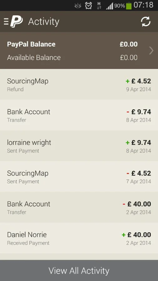The width and height of the screenshot is (158, 281).
Task: Tap the 07:18 status bar clock
Action: pyautogui.click(x=144, y=5)
